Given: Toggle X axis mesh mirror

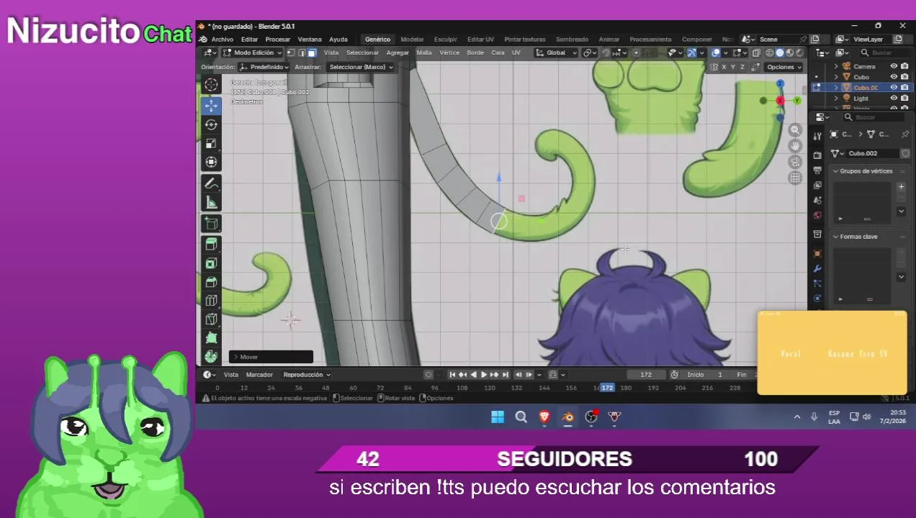Looking at the screenshot, I should (x=724, y=67).
